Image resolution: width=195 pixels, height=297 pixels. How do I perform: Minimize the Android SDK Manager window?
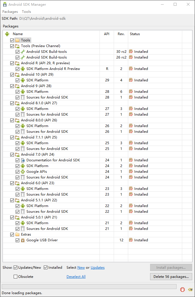(x=162, y=4)
